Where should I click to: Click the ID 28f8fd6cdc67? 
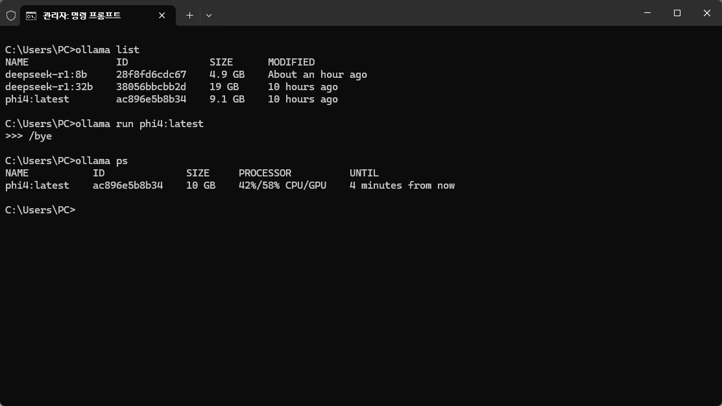coord(151,75)
